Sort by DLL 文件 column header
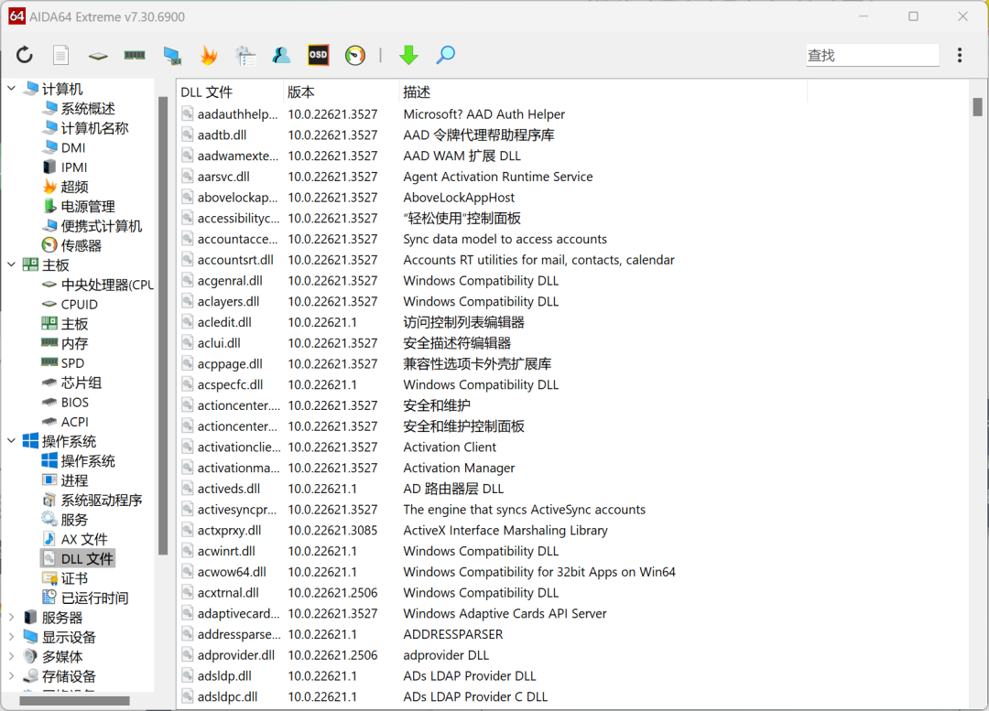Viewport: 989px width, 711px height. pyautogui.click(x=230, y=92)
